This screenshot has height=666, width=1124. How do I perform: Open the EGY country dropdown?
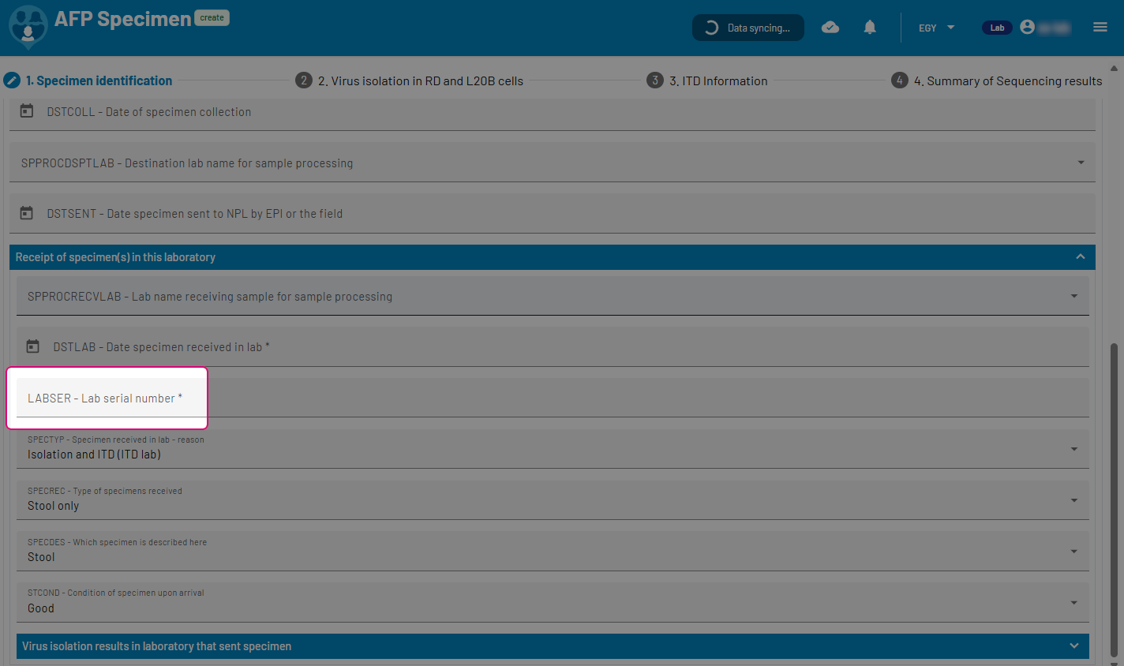(x=936, y=28)
